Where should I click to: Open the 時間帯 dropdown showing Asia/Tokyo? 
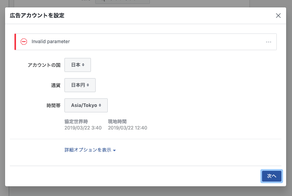click(x=86, y=105)
